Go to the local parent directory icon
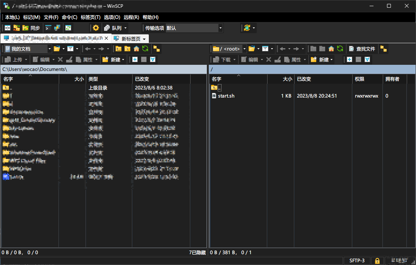Screen dimensions: 416x265 click(x=118, y=49)
